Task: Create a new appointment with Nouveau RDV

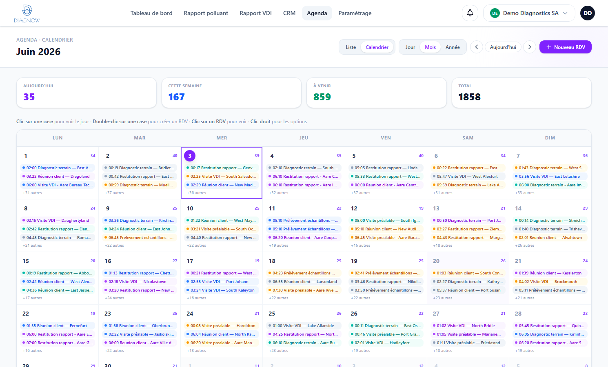Action: coord(565,47)
